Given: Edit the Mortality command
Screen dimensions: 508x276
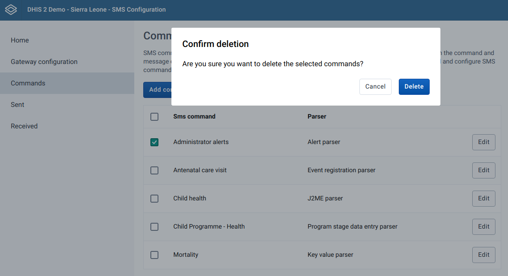Looking at the screenshot, I should coord(483,255).
